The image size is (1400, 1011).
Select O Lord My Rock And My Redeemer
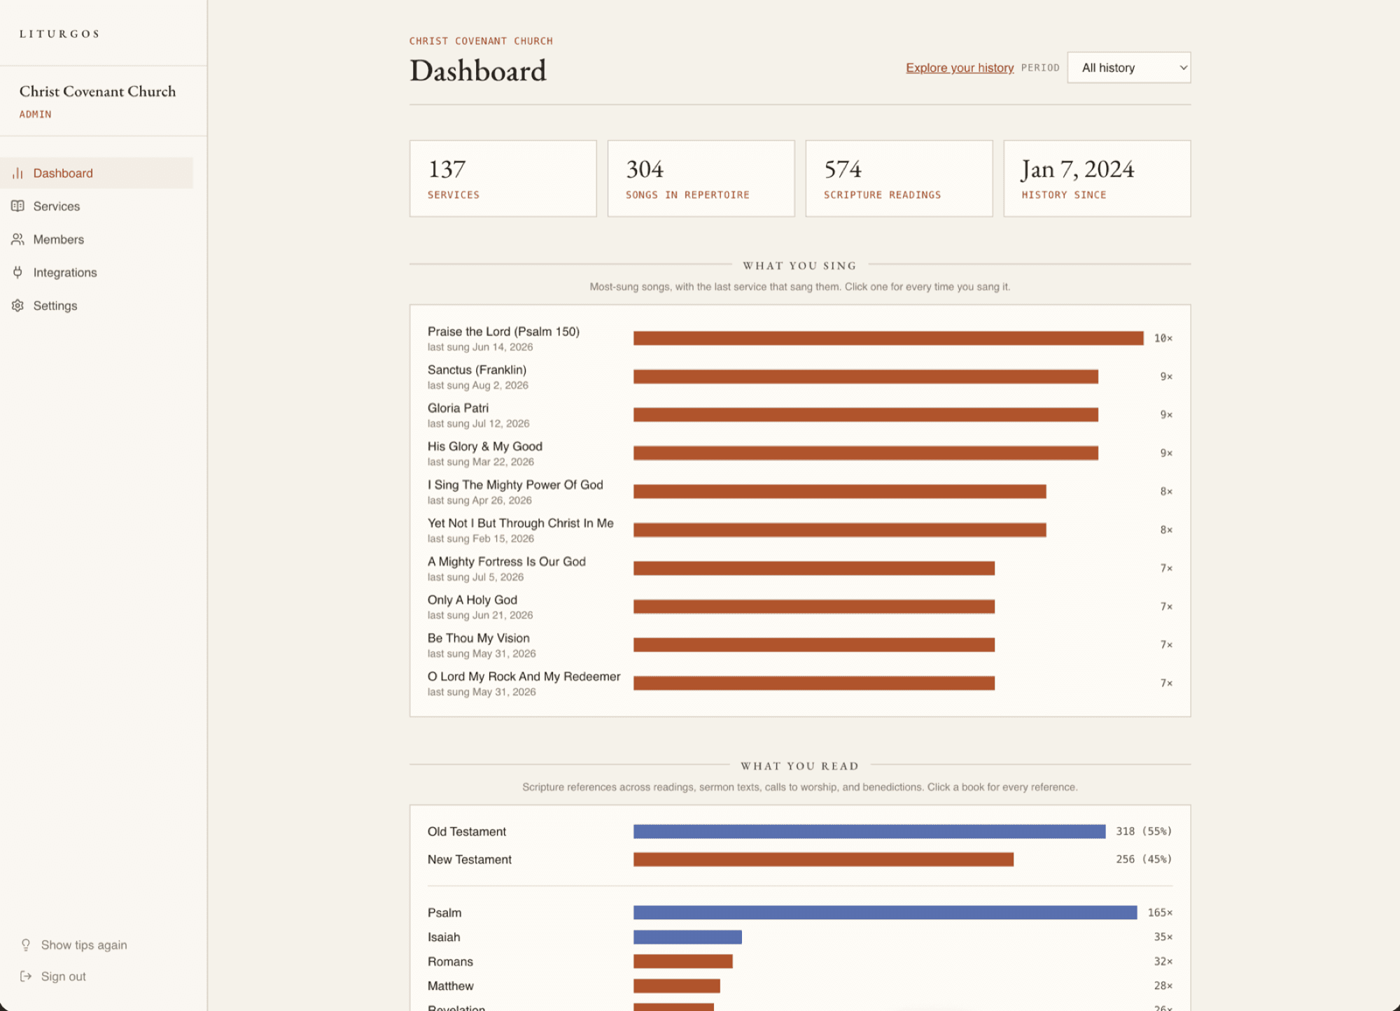coord(799,684)
